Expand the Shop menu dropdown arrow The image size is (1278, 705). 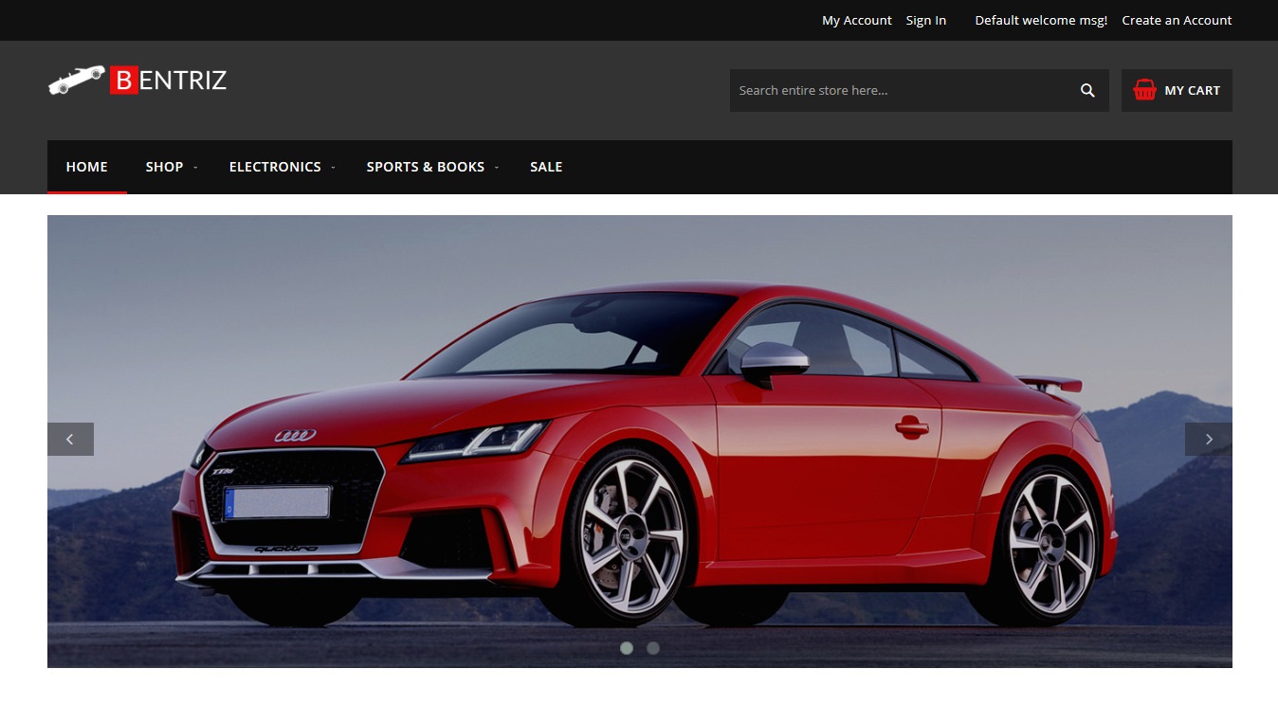195,168
